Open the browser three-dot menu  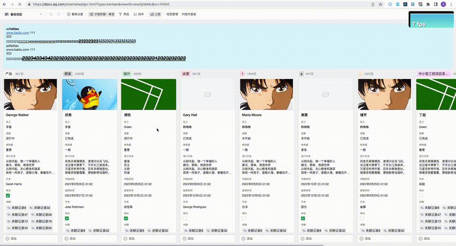click(x=451, y=4)
